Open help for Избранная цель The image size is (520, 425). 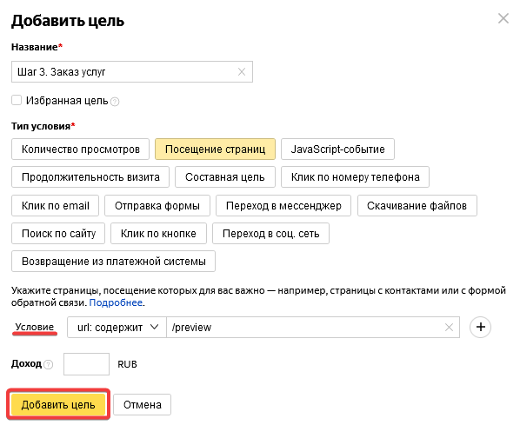[115, 102]
